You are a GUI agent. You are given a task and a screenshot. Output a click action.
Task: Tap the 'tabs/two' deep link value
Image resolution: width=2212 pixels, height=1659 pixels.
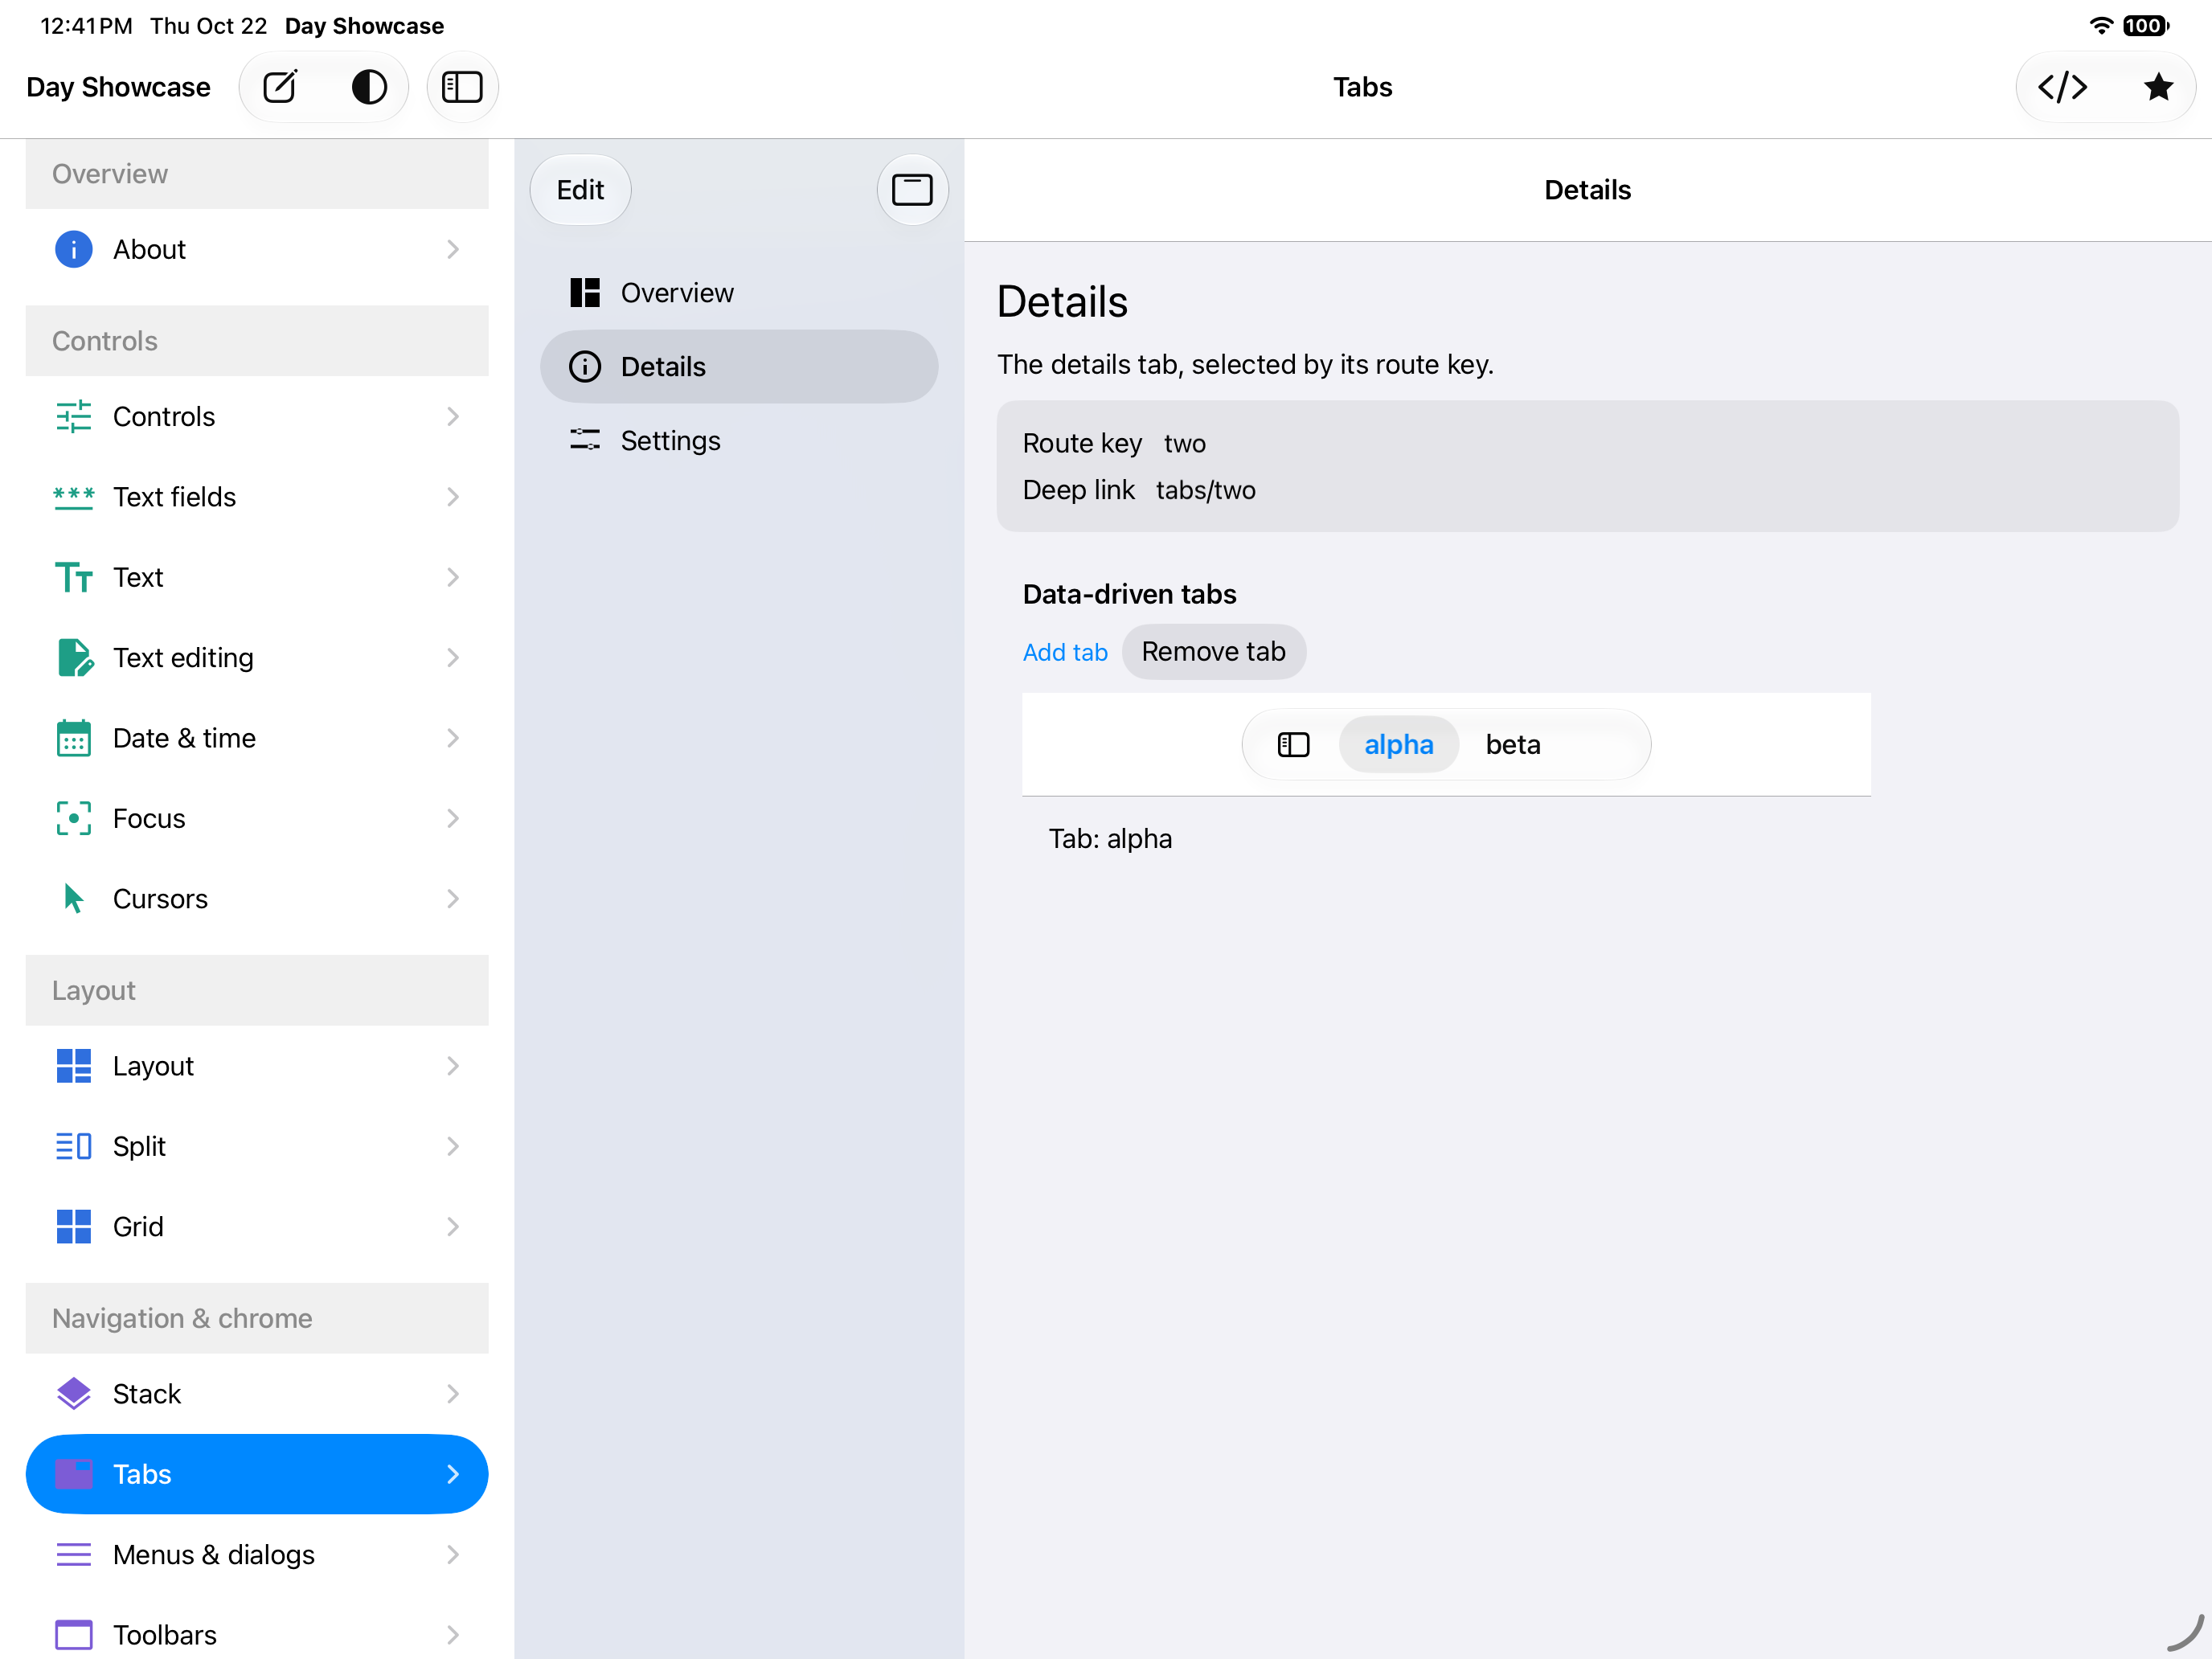[x=1205, y=490]
